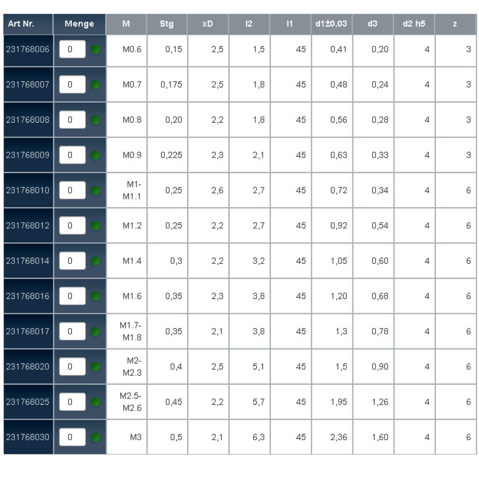
Task: Click quantity input for article 231768010
Action: [72, 191]
